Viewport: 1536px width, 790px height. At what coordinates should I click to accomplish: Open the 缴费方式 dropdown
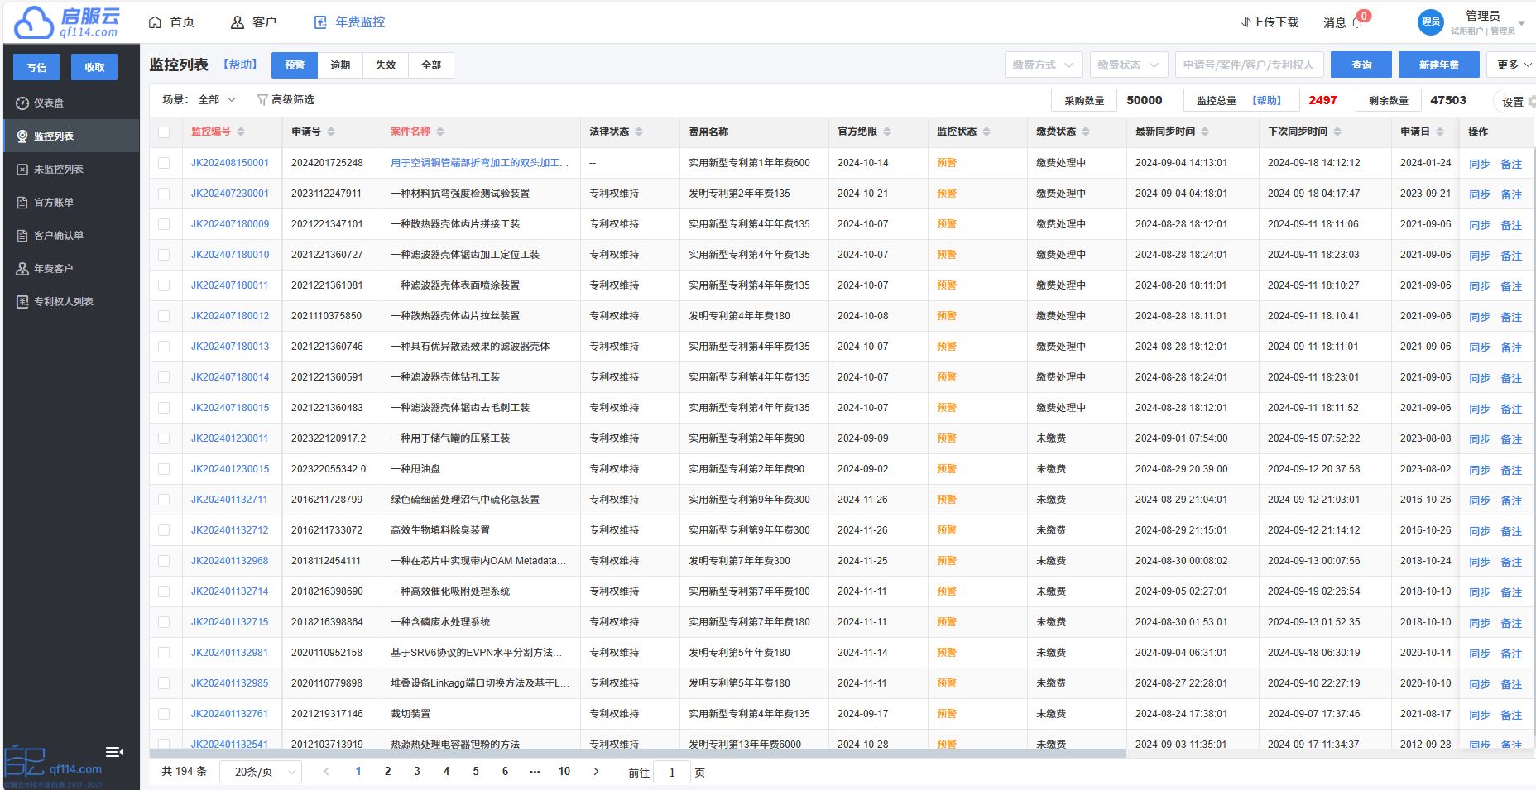coord(1044,65)
